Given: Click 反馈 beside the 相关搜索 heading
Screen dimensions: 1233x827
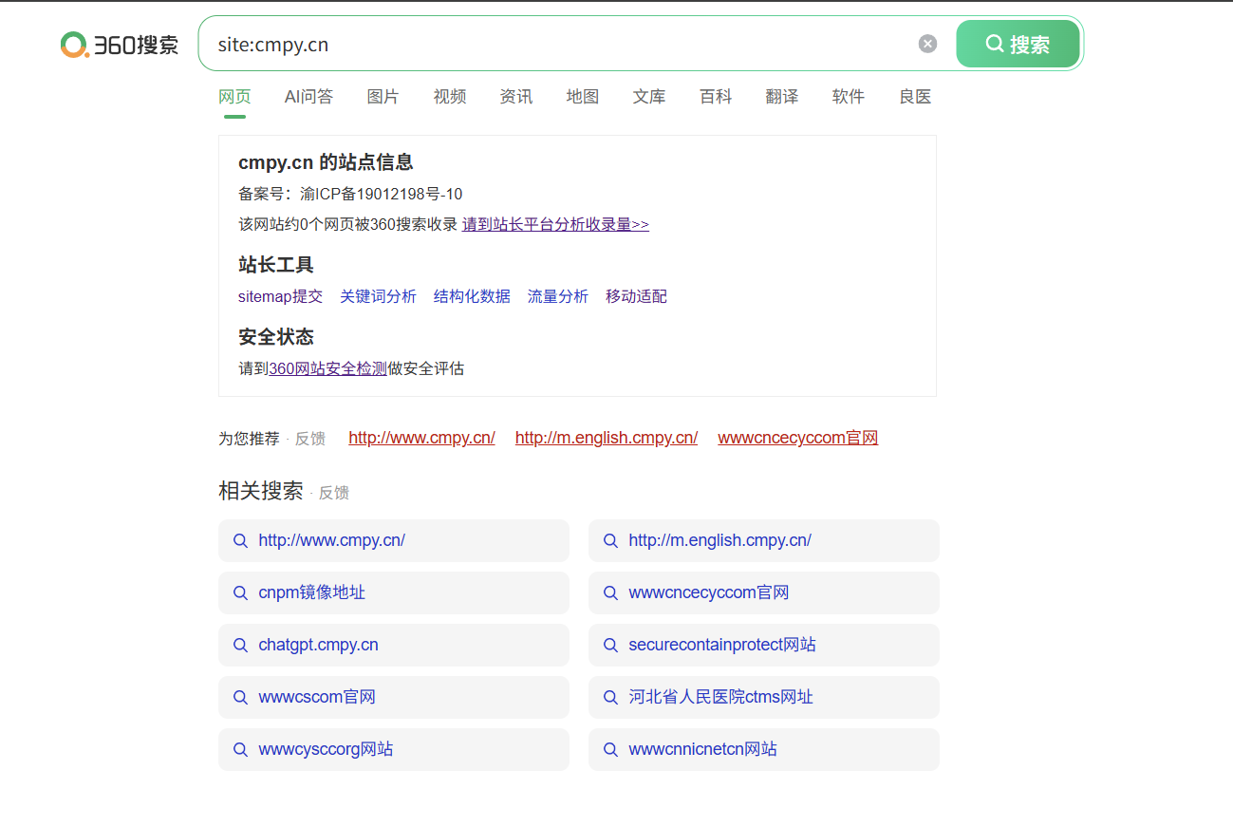Looking at the screenshot, I should pos(334,493).
